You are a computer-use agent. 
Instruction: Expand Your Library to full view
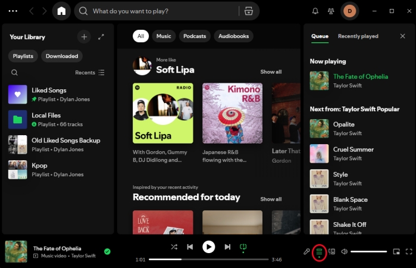(101, 37)
